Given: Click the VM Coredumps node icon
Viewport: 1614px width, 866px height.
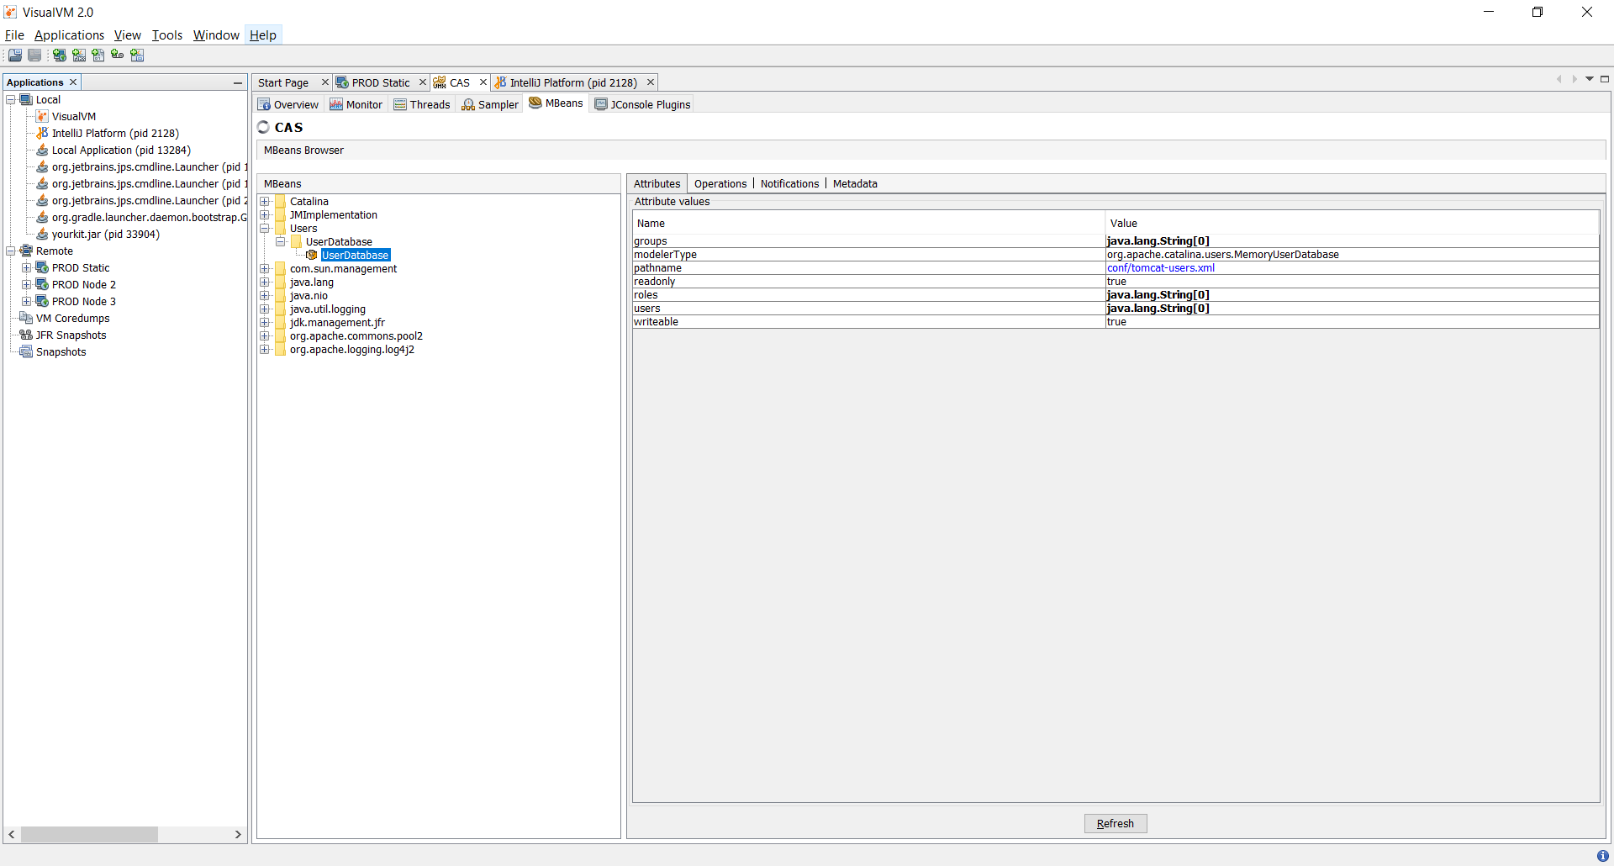Looking at the screenshot, I should [26, 318].
